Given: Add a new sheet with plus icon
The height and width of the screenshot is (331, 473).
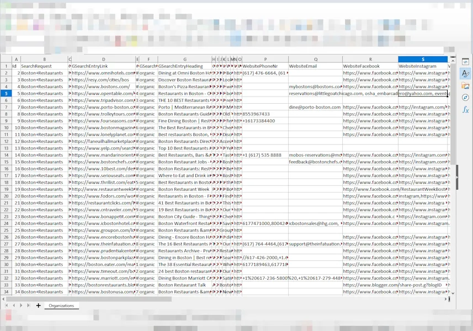Looking at the screenshot, I should pos(38,305).
